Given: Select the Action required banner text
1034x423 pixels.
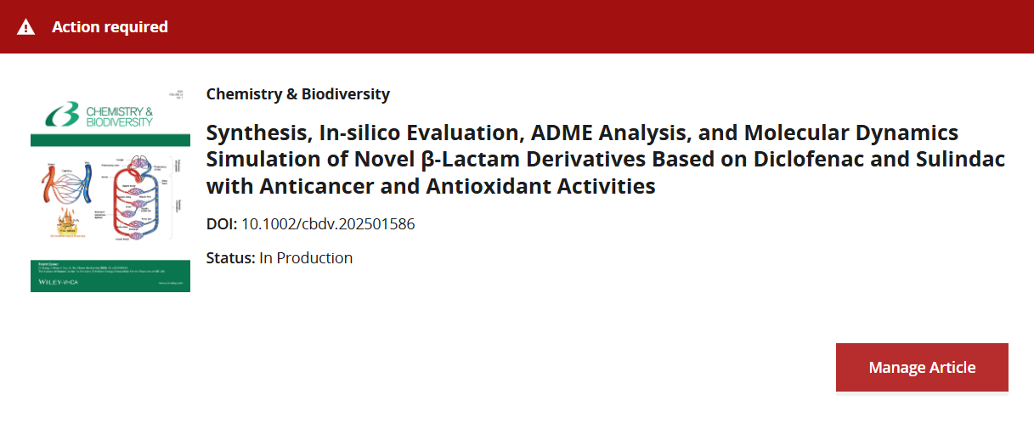Looking at the screenshot, I should click(110, 27).
